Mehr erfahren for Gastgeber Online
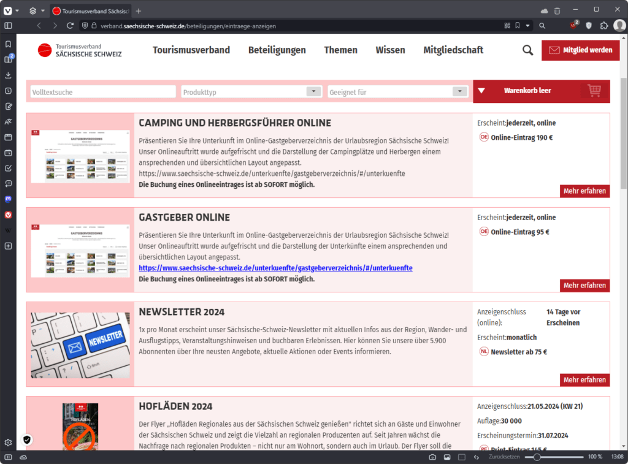The width and height of the screenshot is (628, 464). click(x=584, y=286)
